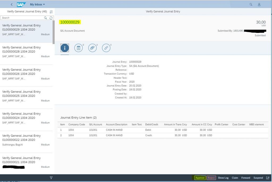This screenshot has width=272, height=182.
Task: Click the task list vertical scrollbar
Action: [x=54, y=32]
